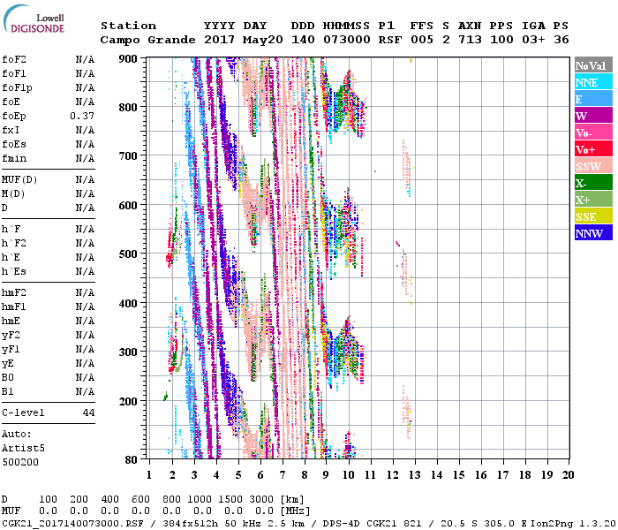Click the SSW salmon legend box

coord(592,167)
